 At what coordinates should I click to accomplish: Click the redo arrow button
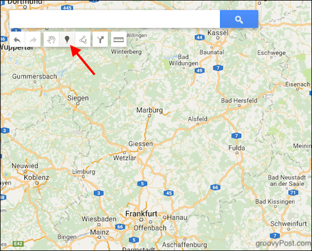tap(33, 39)
